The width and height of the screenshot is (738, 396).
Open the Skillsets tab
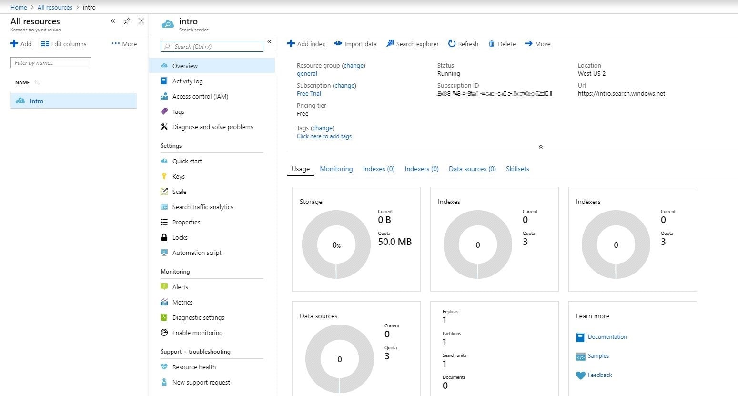[517, 169]
